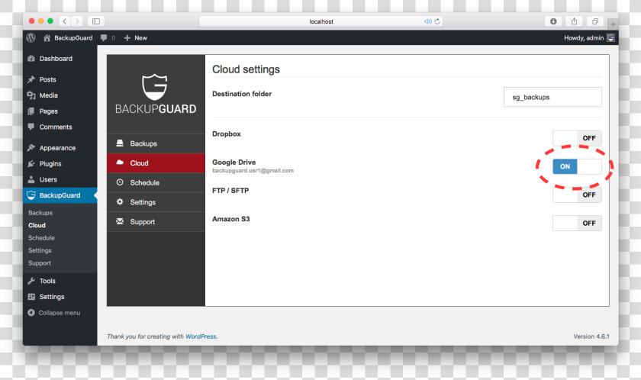
Task: Click the admin avatar icon
Action: point(610,37)
